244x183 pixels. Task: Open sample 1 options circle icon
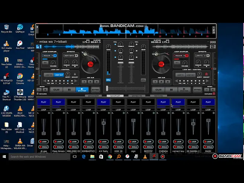49,113
